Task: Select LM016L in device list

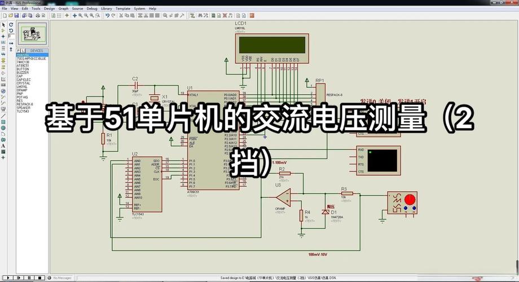Action: click(22, 87)
